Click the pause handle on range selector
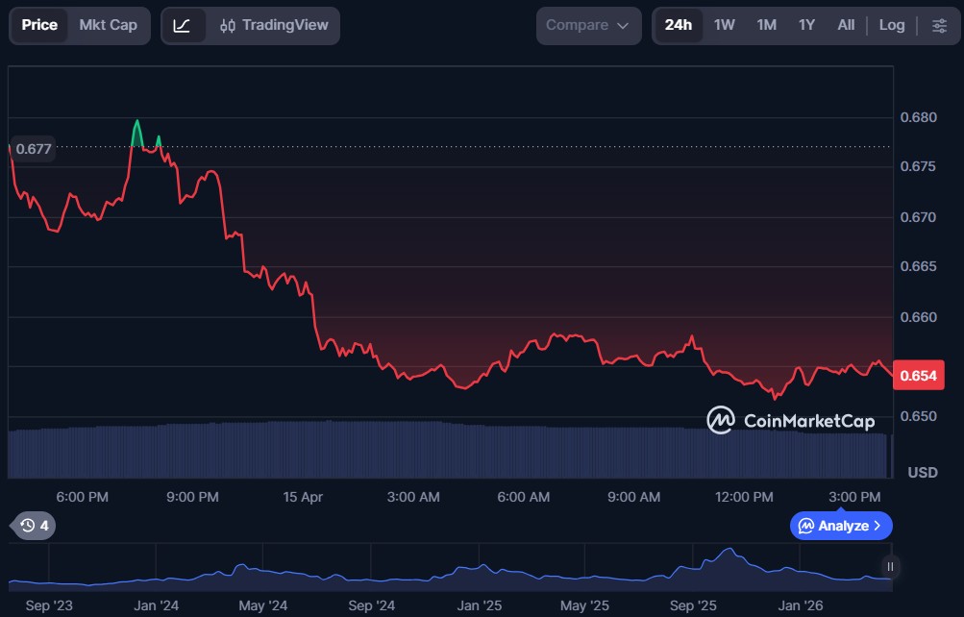This screenshot has height=617, width=964. (x=890, y=566)
